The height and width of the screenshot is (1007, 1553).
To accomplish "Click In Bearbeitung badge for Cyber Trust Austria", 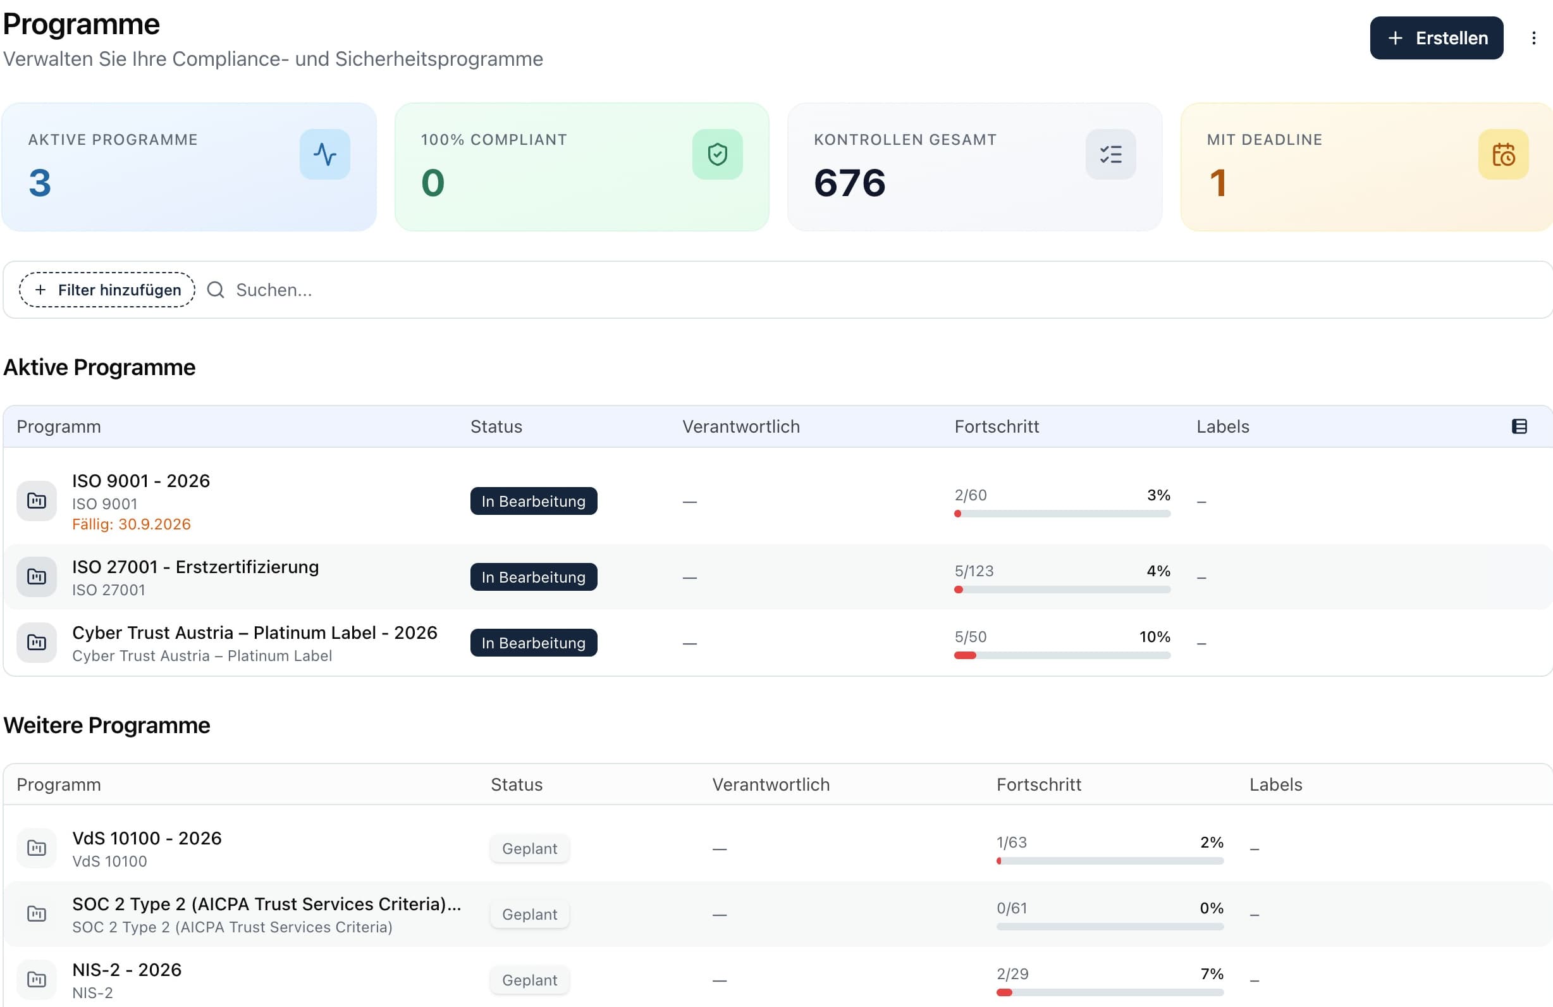I will coord(533,643).
